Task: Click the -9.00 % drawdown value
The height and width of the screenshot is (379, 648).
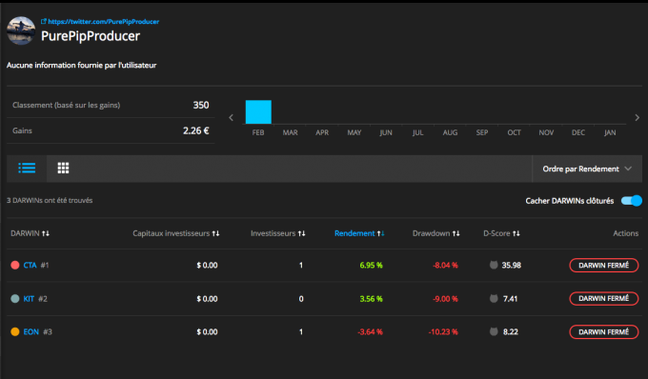Action: pos(445,298)
